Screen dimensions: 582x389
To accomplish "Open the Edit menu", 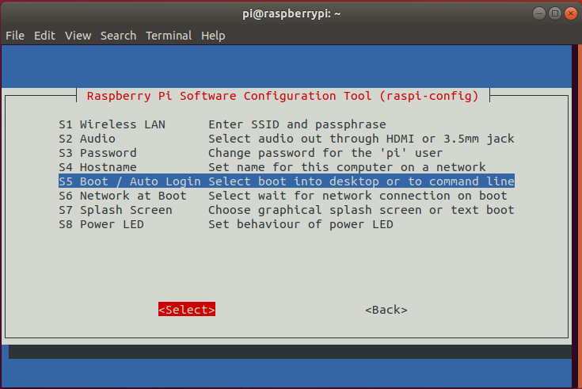I will pyautogui.click(x=44, y=36).
